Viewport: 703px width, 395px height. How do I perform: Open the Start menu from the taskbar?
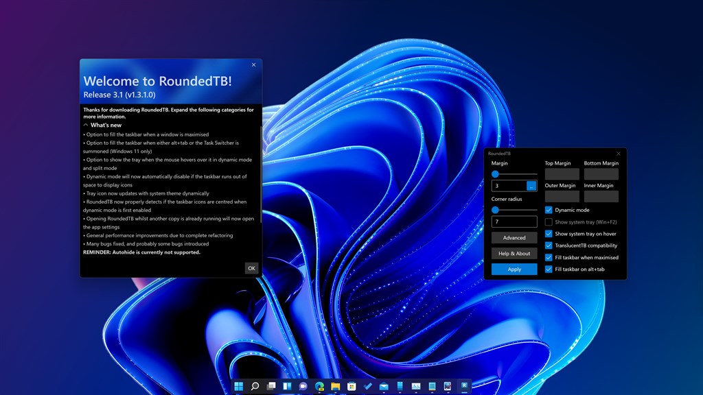coord(238,386)
